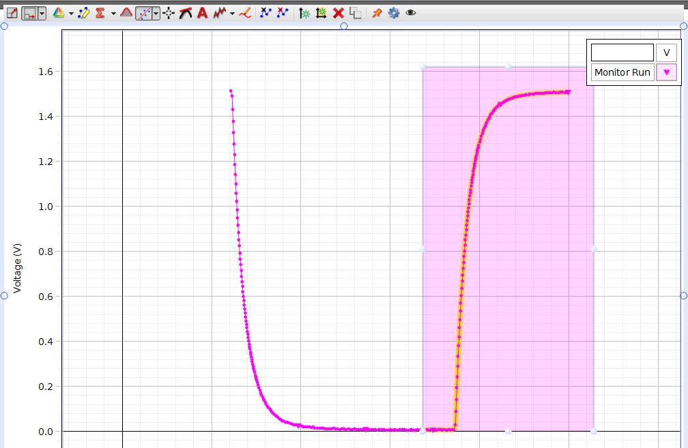The height and width of the screenshot is (448, 688).
Task: Click the scale axes to fit icon
Action: coord(12,13)
